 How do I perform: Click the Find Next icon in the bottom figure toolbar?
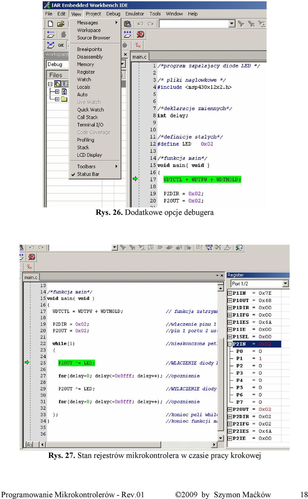pyautogui.click(x=132, y=248)
